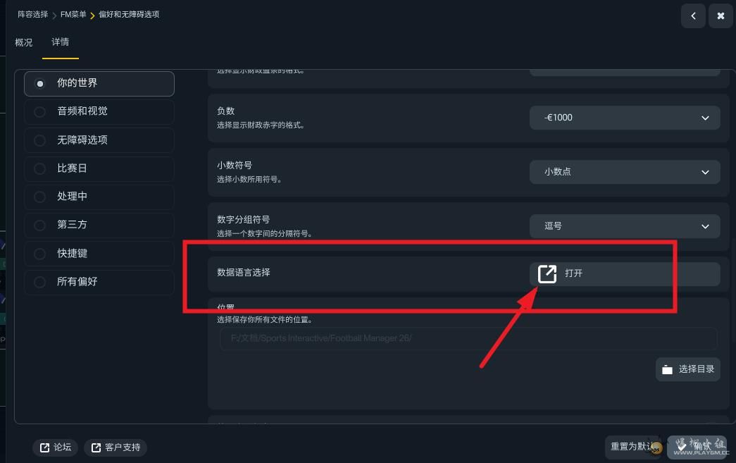Select the 快捷键 radio option
Image resolution: width=736 pixels, height=463 pixels.
tap(99, 254)
